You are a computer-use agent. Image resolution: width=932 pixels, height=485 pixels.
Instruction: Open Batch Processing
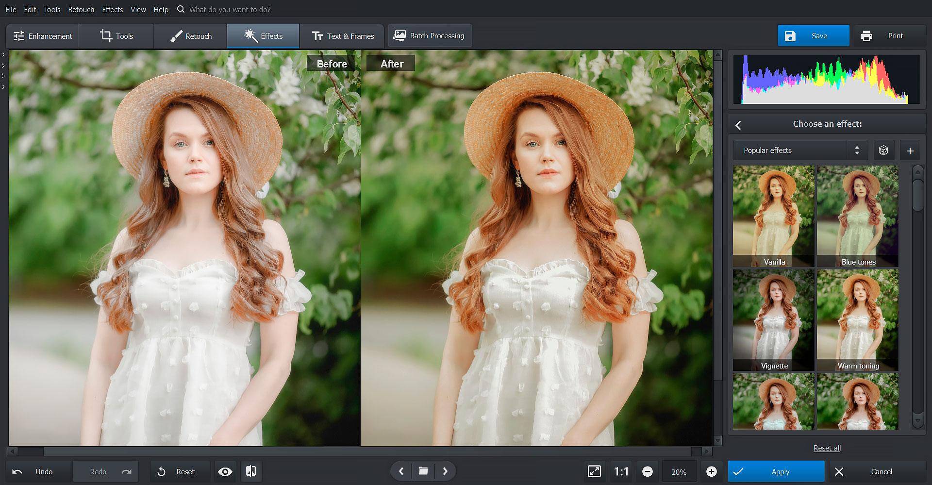430,36
